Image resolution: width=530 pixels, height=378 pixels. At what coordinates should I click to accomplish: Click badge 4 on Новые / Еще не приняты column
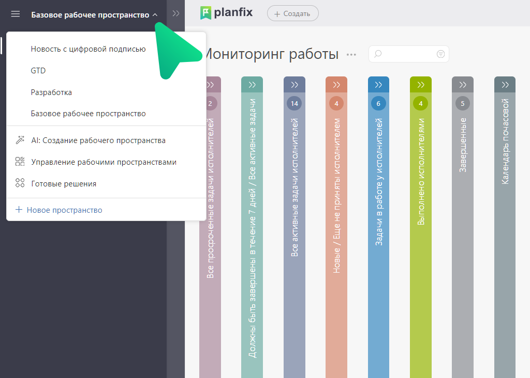tap(336, 103)
